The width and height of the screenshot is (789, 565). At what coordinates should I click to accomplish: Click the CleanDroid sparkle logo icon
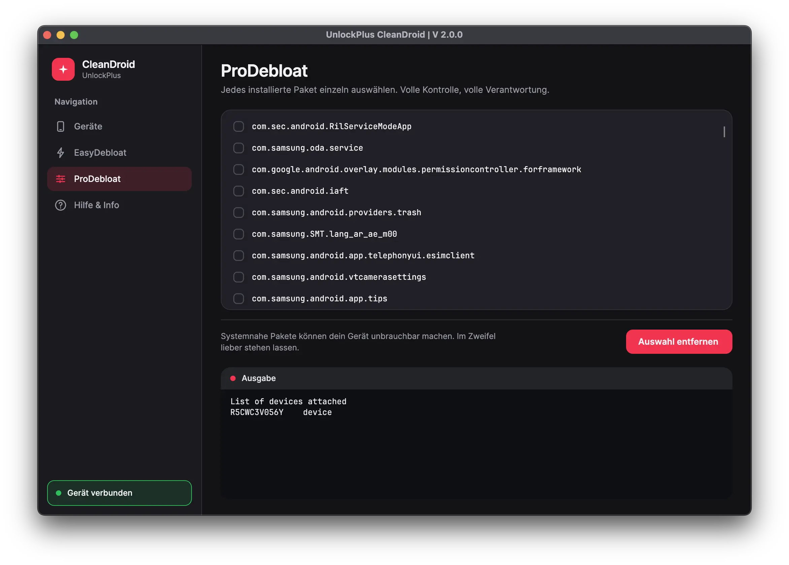point(63,69)
